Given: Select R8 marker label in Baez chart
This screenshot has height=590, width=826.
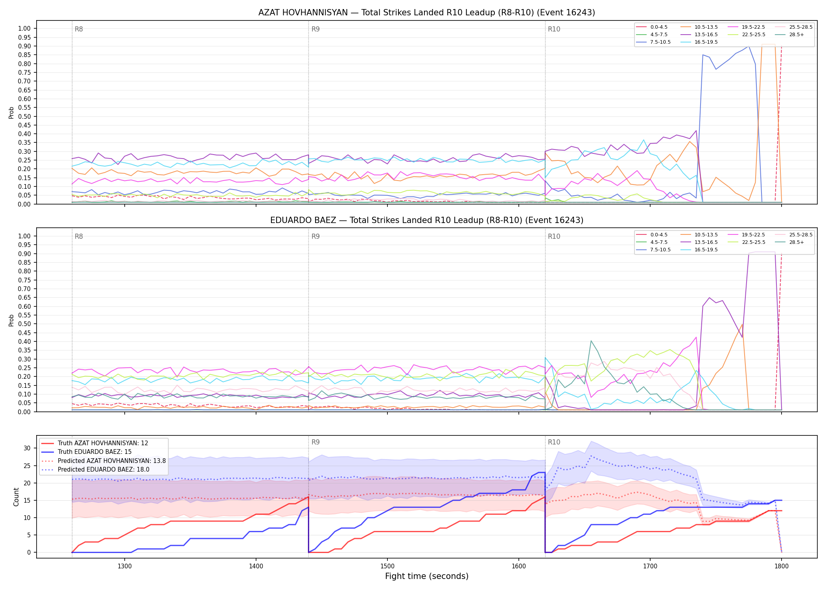Looking at the screenshot, I should point(79,236).
